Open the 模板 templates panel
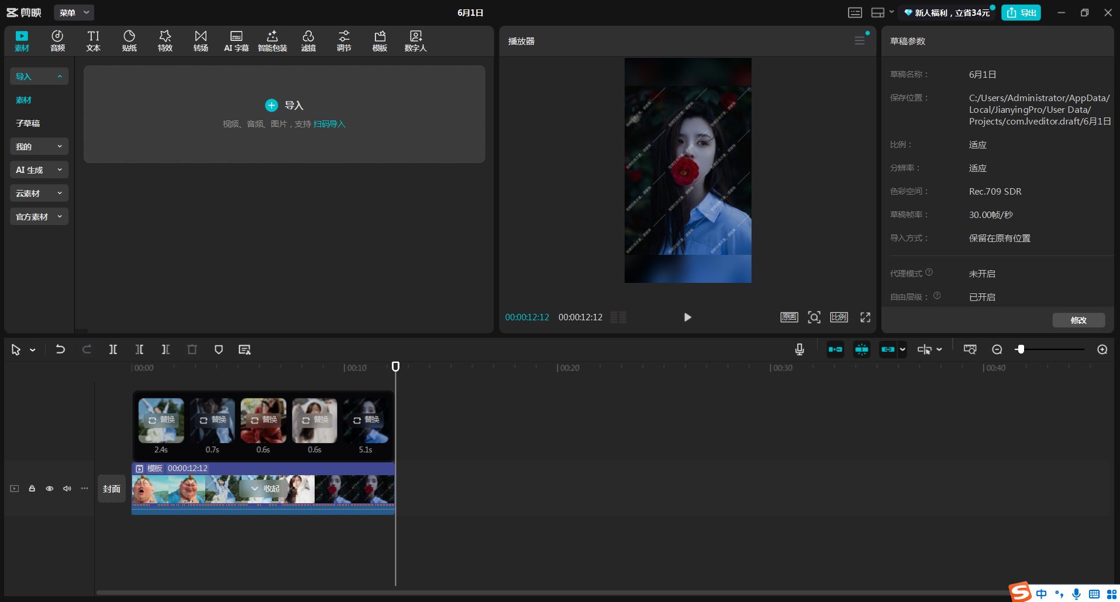Image resolution: width=1120 pixels, height=602 pixels. click(x=380, y=41)
